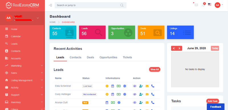Screen dimensions: 228x110
Task: Click the AA avatar in top header
Action: (x=217, y=5)
